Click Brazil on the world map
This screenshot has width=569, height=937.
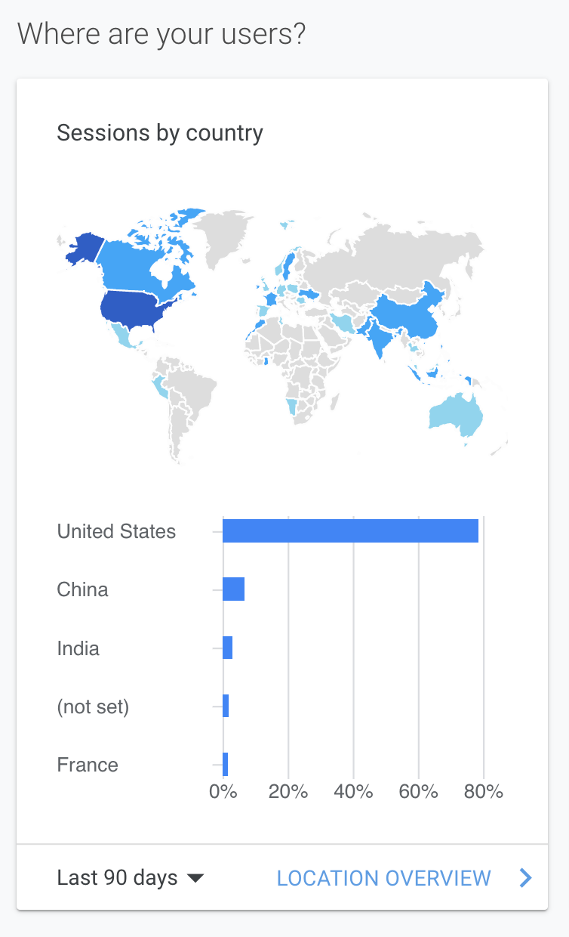click(192, 393)
